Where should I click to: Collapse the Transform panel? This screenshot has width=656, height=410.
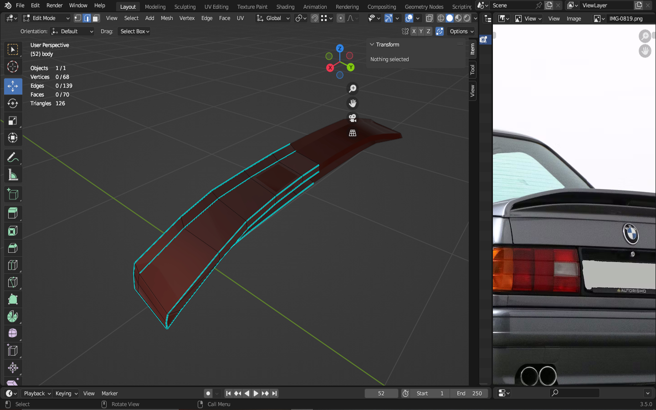point(372,45)
